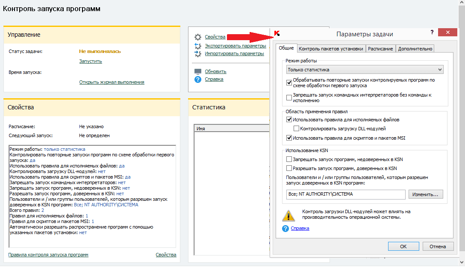
Task: Click the KSN trusted users input field
Action: coord(346,194)
